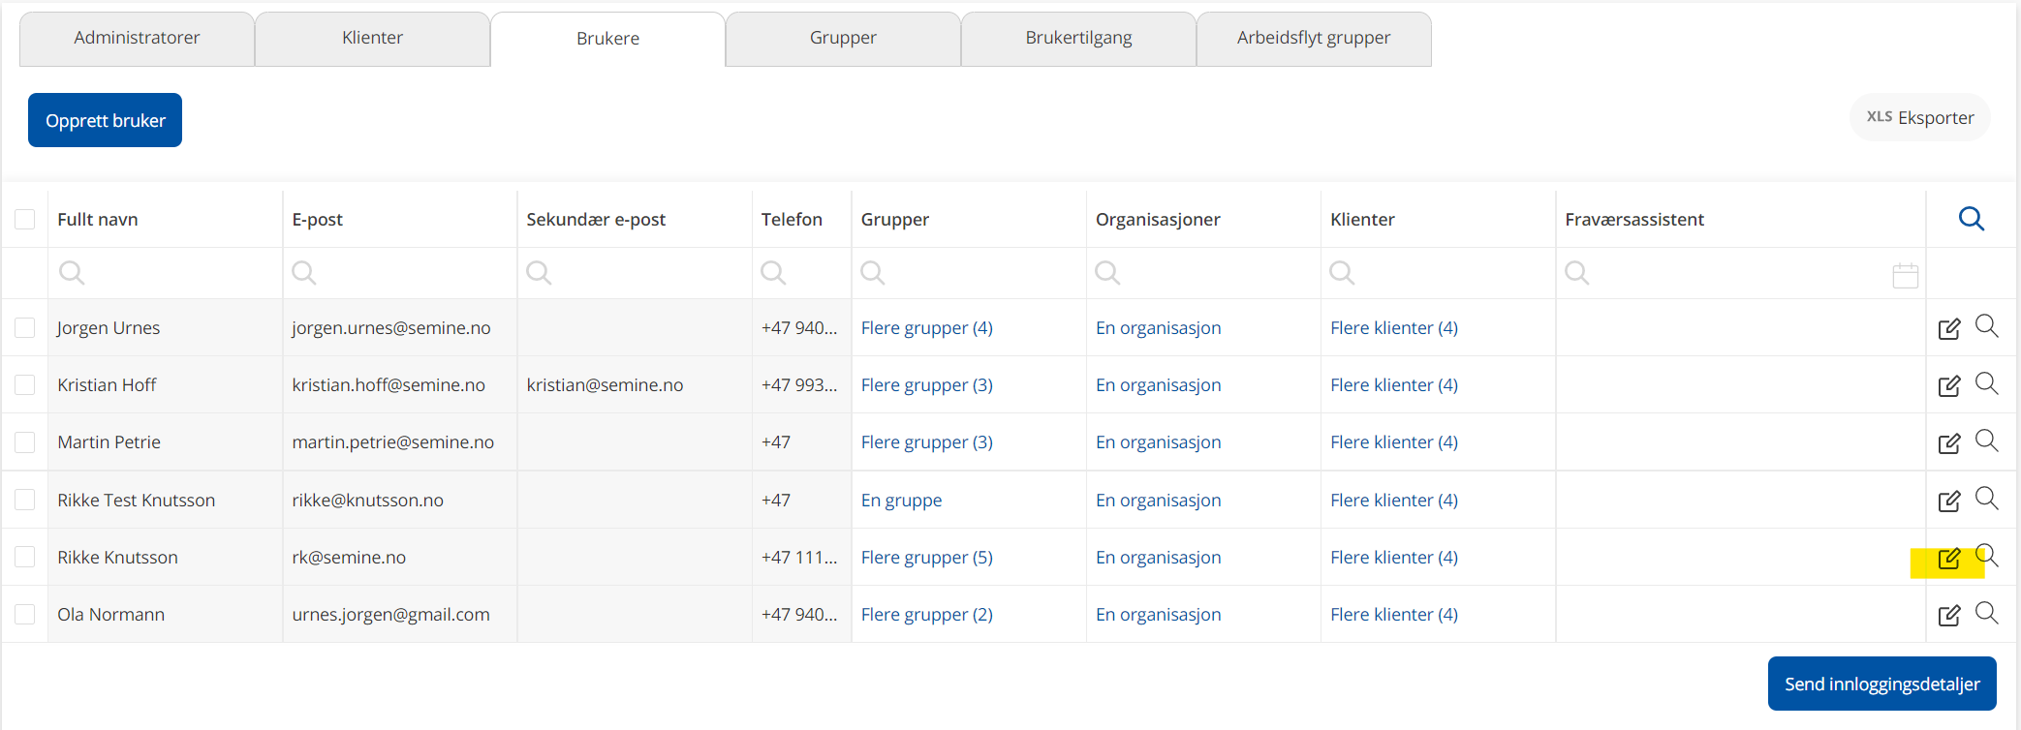Viewport: 2021px width, 730px height.
Task: Expand Flere grupper (5) for Rikke Knutsson
Action: click(x=926, y=558)
